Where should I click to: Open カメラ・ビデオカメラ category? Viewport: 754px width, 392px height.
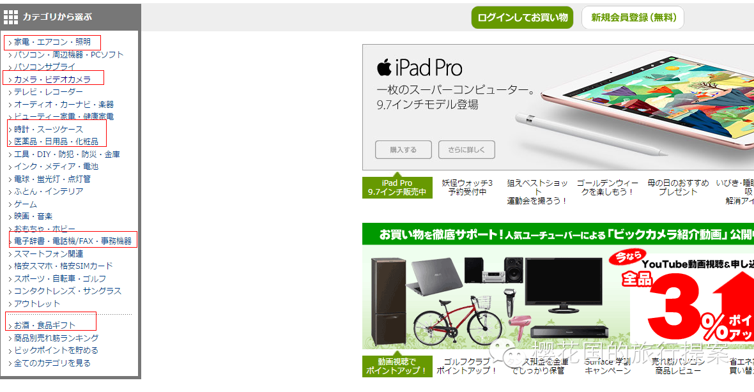52,79
